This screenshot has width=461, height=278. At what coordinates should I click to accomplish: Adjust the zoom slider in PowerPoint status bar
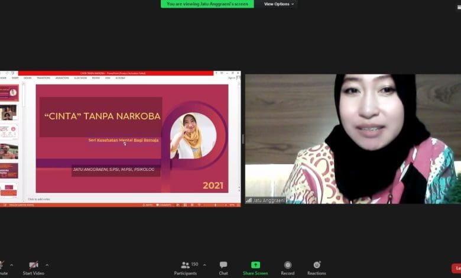click(215, 205)
